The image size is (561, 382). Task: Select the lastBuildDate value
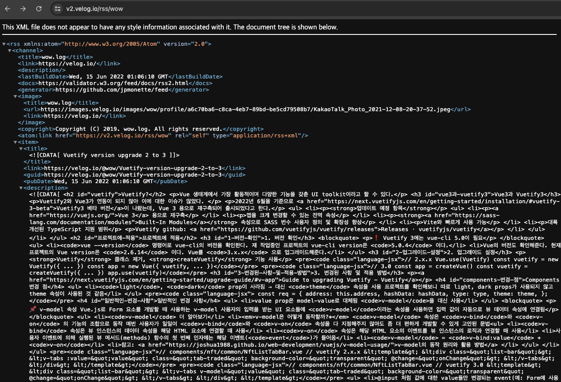click(118, 77)
